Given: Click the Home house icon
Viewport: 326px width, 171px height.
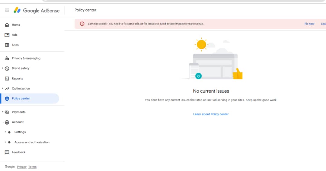Looking at the screenshot, I should [x=7, y=25].
